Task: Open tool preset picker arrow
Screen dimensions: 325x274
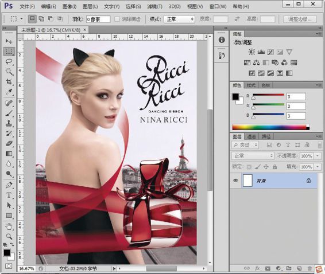Action: [21, 19]
